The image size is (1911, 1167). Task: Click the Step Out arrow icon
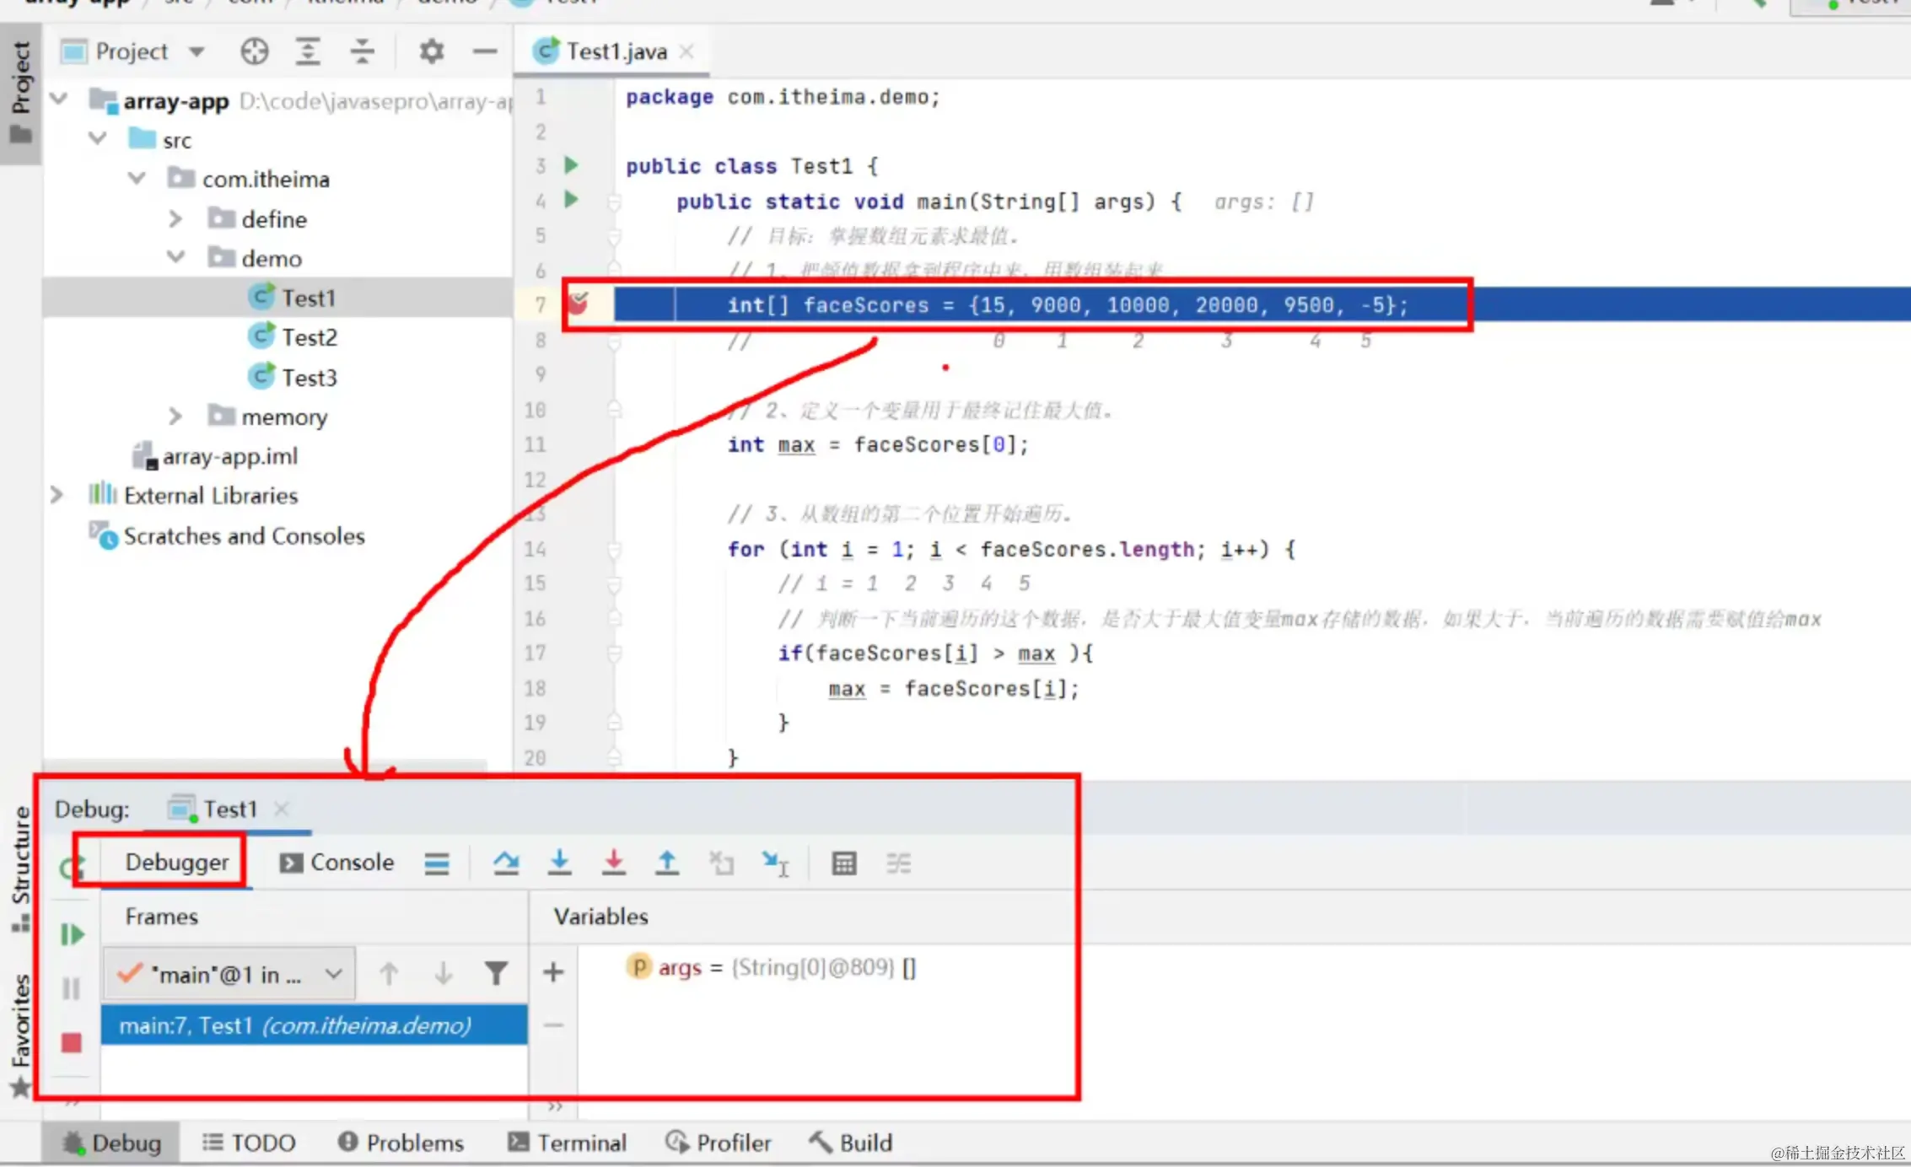667,863
